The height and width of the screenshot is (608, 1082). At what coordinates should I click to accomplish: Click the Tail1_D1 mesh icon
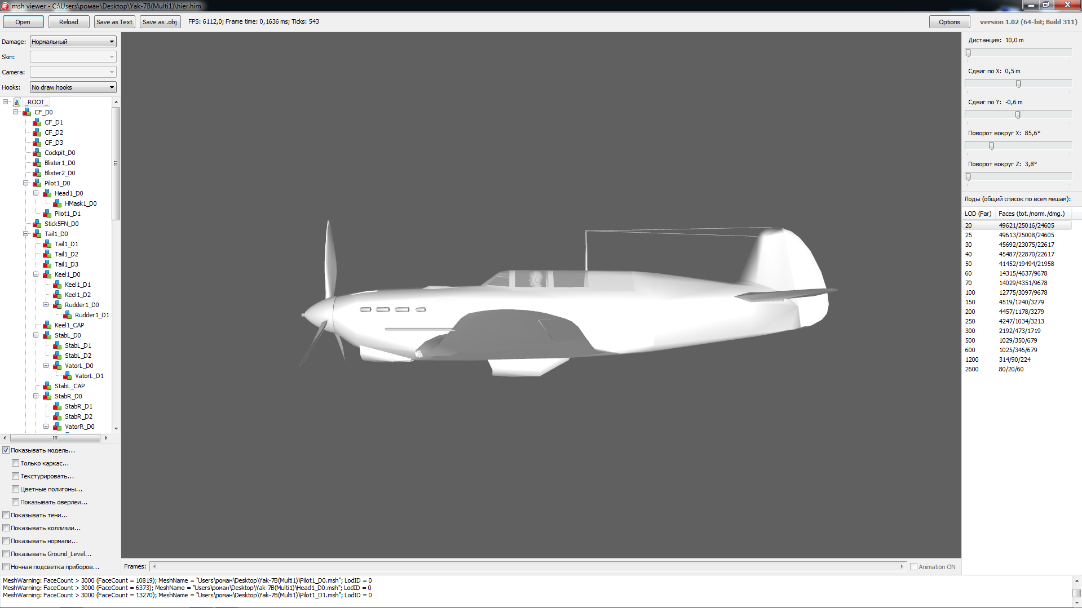point(47,244)
